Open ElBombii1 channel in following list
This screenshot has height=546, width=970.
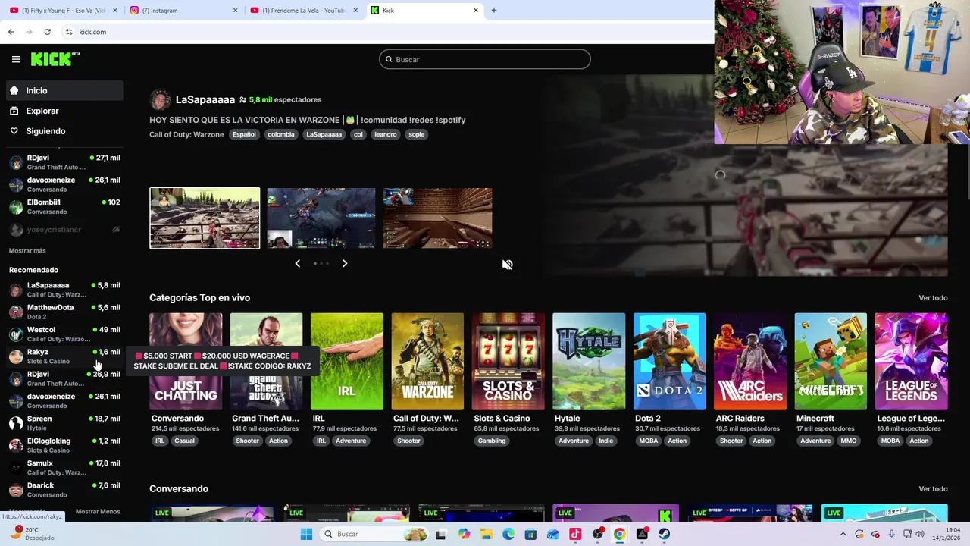point(64,206)
